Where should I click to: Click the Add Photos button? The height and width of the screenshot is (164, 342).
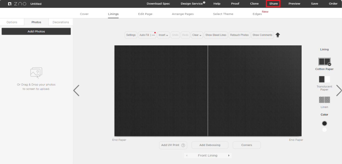coord(36,31)
